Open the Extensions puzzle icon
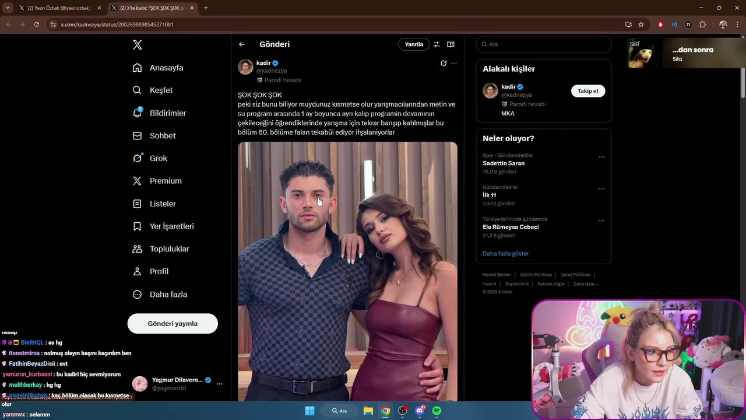Image resolution: width=746 pixels, height=420 pixels. pos(702,24)
